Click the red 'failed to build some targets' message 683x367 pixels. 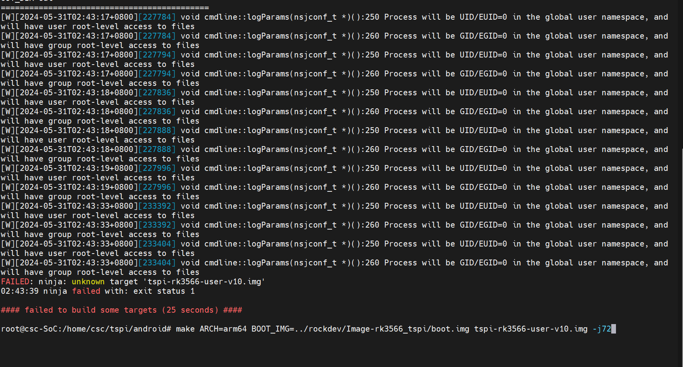91,310
